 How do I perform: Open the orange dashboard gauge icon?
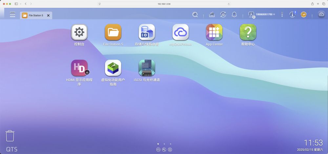click(x=303, y=15)
